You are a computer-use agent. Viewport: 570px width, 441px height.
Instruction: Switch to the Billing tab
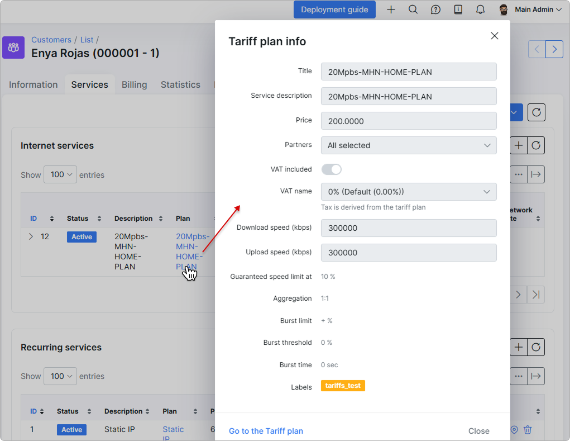tap(134, 84)
